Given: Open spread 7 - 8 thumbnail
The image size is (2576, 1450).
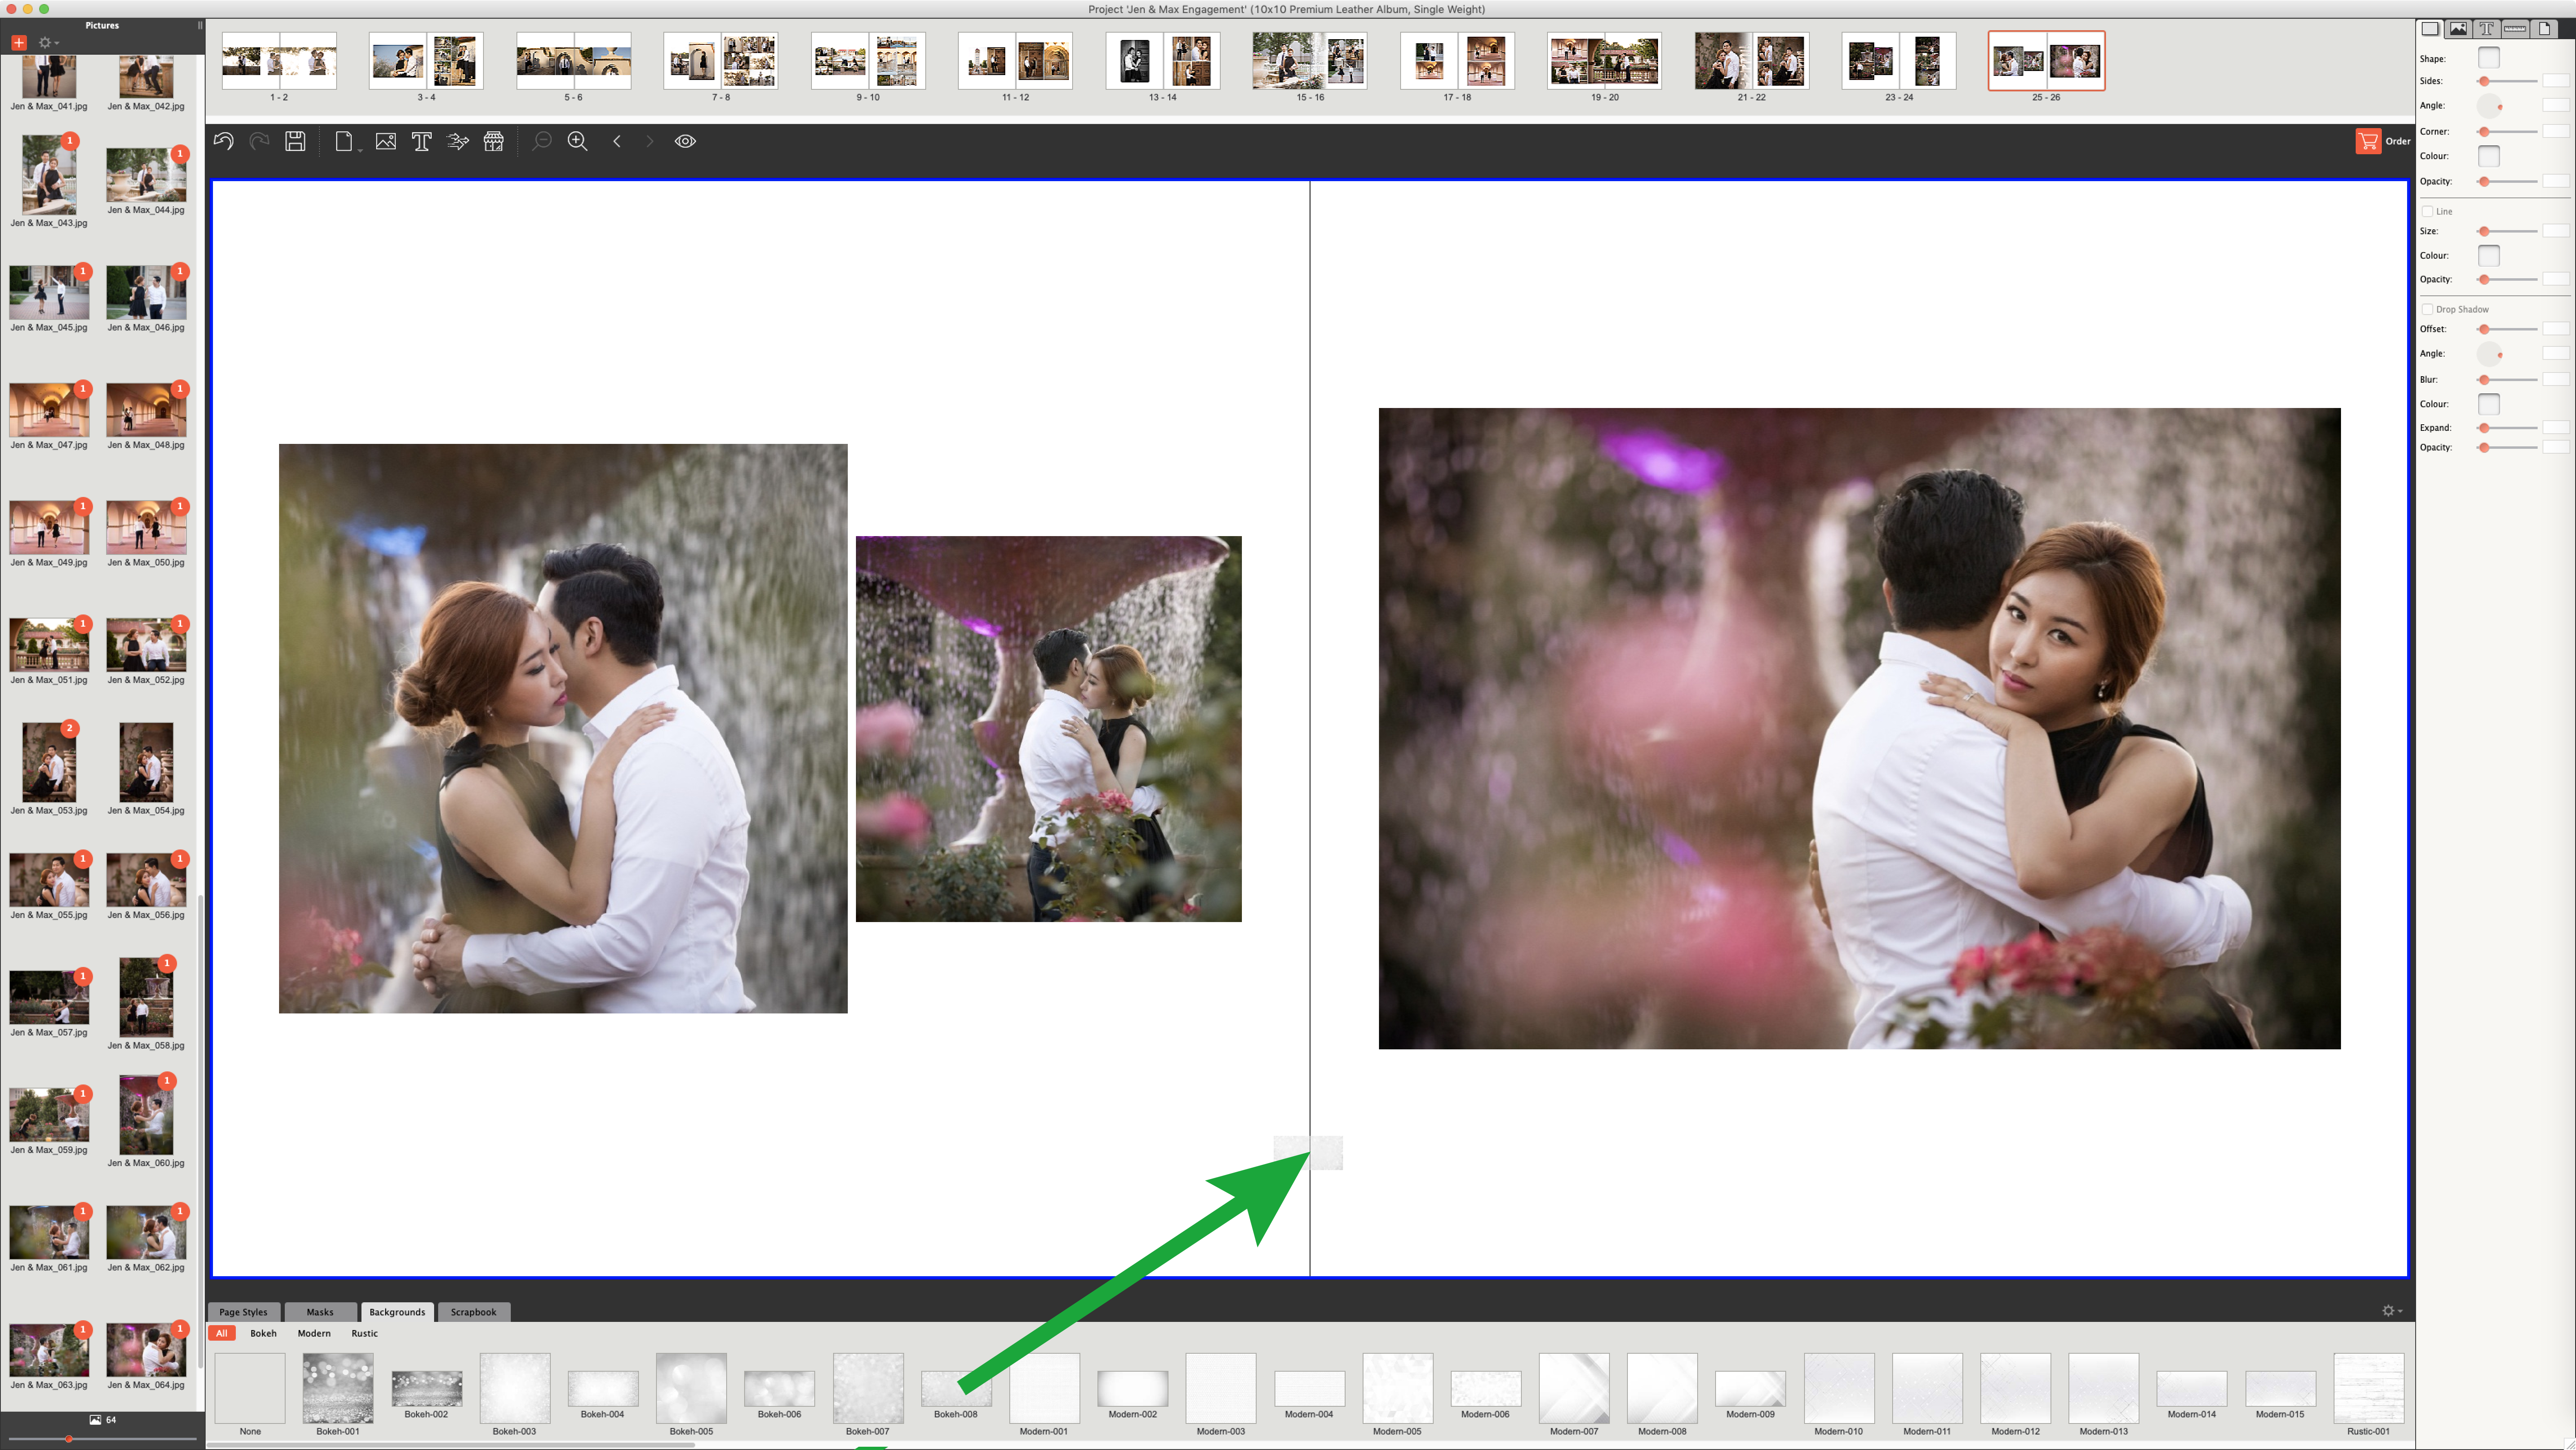Looking at the screenshot, I should pyautogui.click(x=721, y=61).
